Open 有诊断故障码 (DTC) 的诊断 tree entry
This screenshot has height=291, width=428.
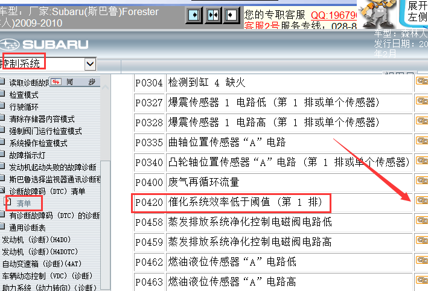click(x=54, y=216)
